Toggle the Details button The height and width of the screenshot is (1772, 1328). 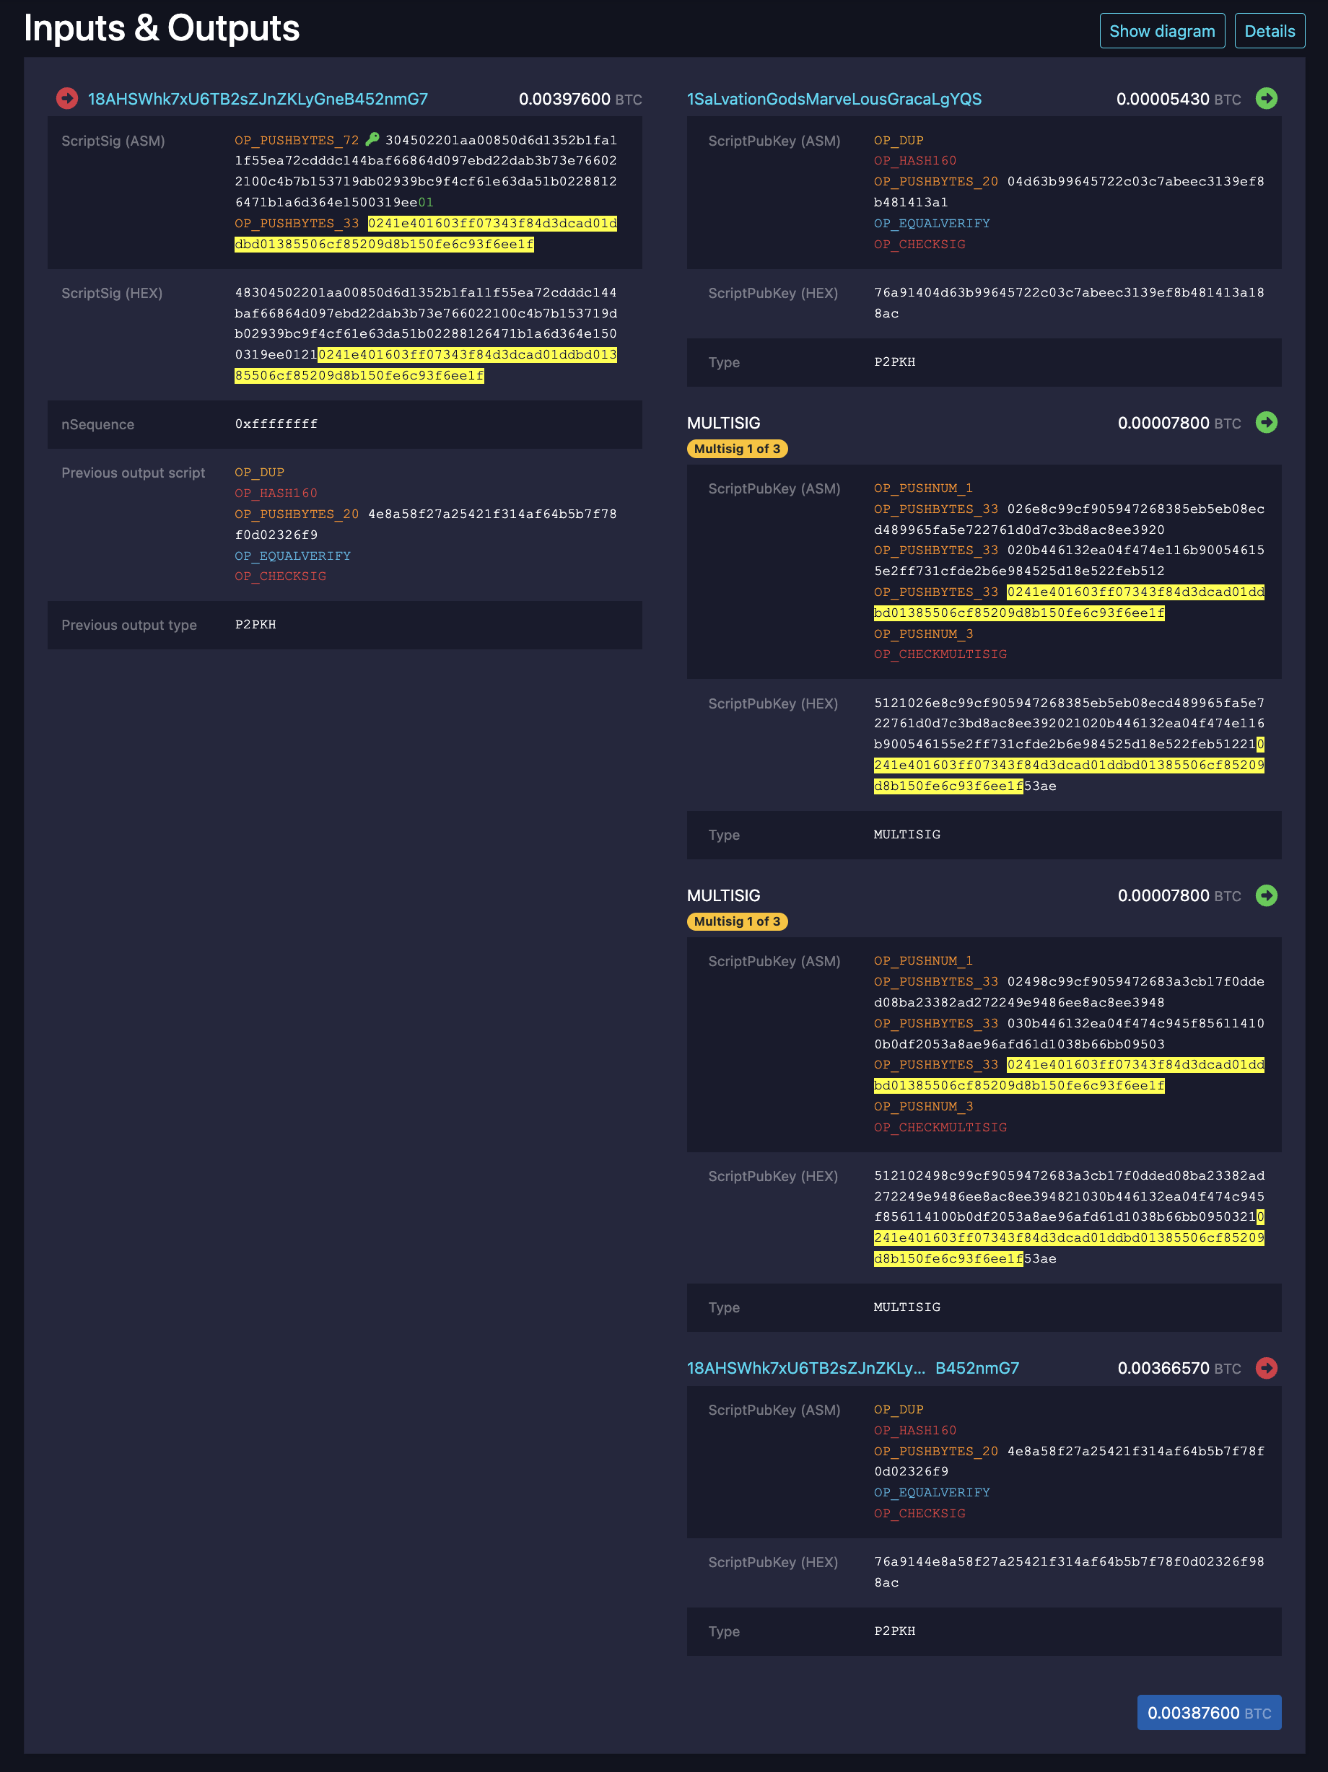(1270, 31)
